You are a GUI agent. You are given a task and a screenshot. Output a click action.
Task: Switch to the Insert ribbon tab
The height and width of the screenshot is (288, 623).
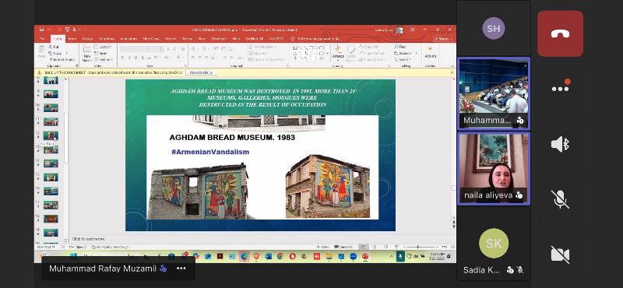point(72,39)
